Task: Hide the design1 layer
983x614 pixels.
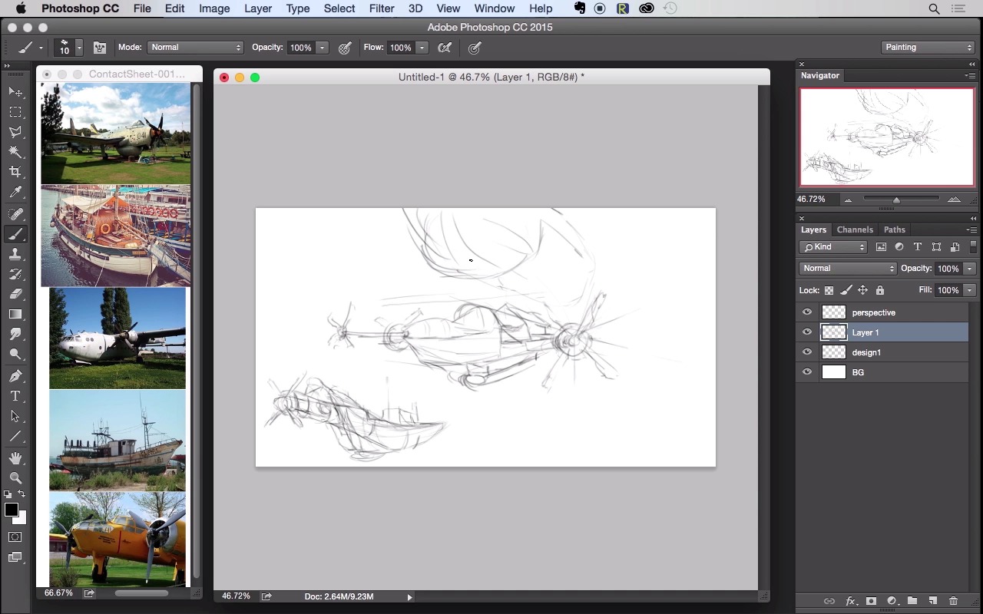Action: click(807, 352)
